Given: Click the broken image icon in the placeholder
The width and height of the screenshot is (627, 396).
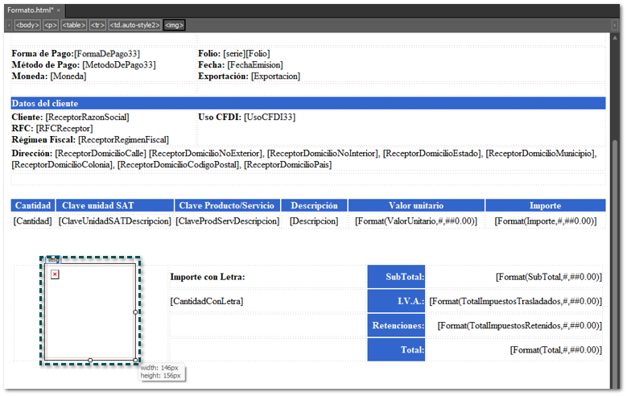Looking at the screenshot, I should [55, 275].
